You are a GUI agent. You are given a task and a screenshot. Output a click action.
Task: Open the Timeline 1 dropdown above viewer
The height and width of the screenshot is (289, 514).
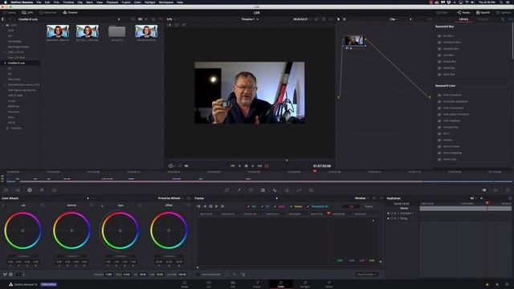(x=250, y=19)
